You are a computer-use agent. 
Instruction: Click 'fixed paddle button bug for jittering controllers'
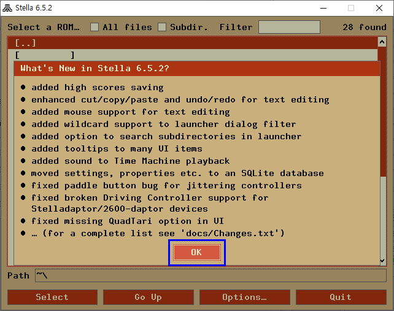166,186
